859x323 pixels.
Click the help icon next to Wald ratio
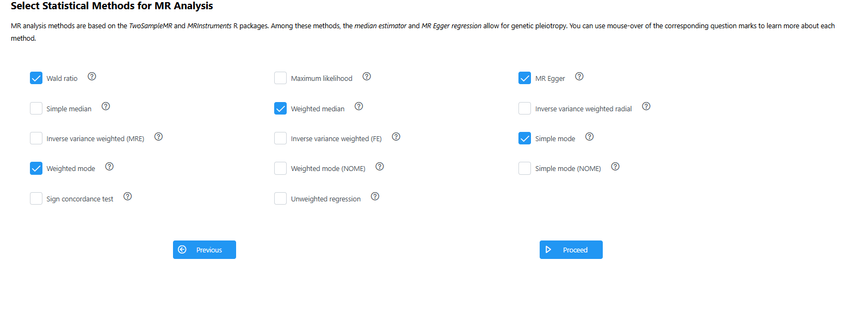pos(92,77)
